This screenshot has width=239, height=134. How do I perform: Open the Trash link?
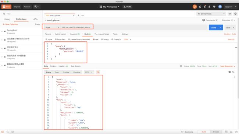tap(37, 24)
